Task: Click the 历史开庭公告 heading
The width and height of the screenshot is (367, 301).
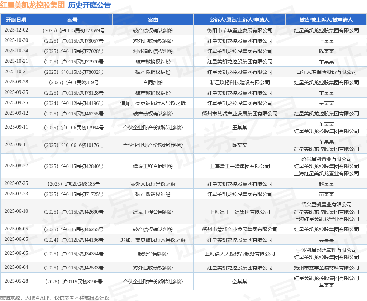Action: [x=90, y=5]
